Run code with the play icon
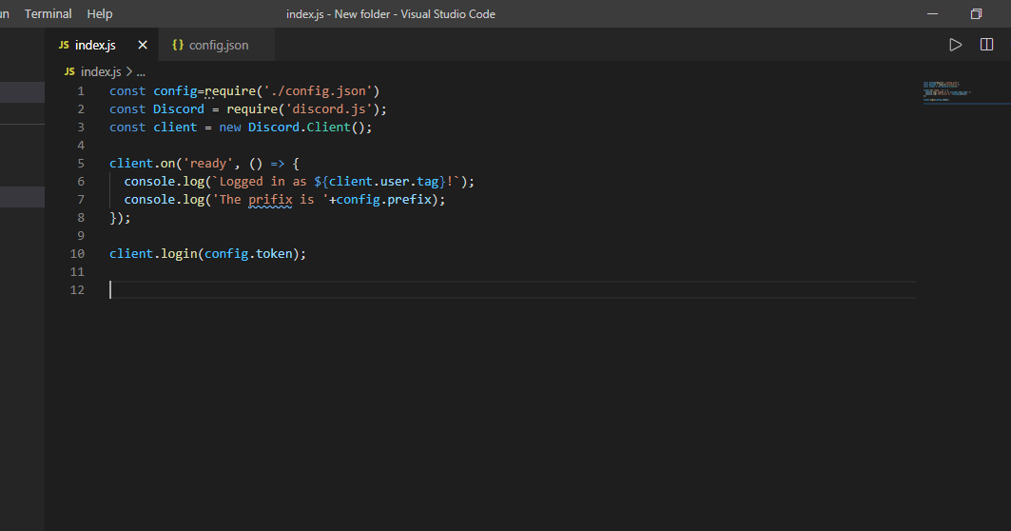The width and height of the screenshot is (1011, 531). (956, 45)
